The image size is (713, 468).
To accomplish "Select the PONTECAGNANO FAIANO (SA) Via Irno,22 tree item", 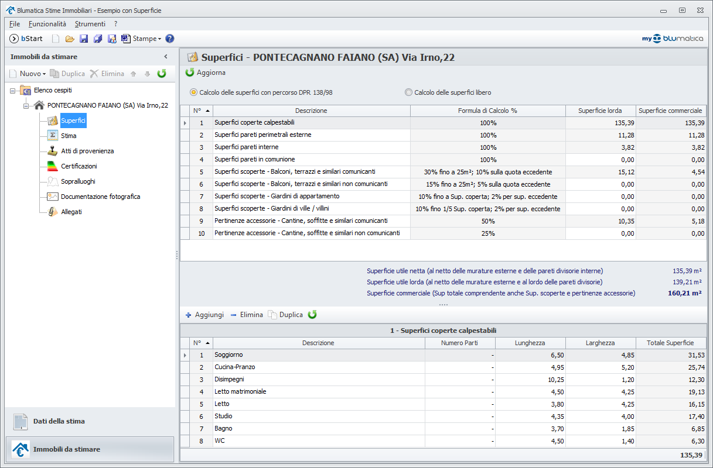I will coord(108,105).
